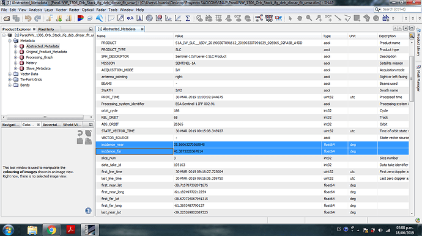Select the pin placing tool
422x236 pixels.
319,18
